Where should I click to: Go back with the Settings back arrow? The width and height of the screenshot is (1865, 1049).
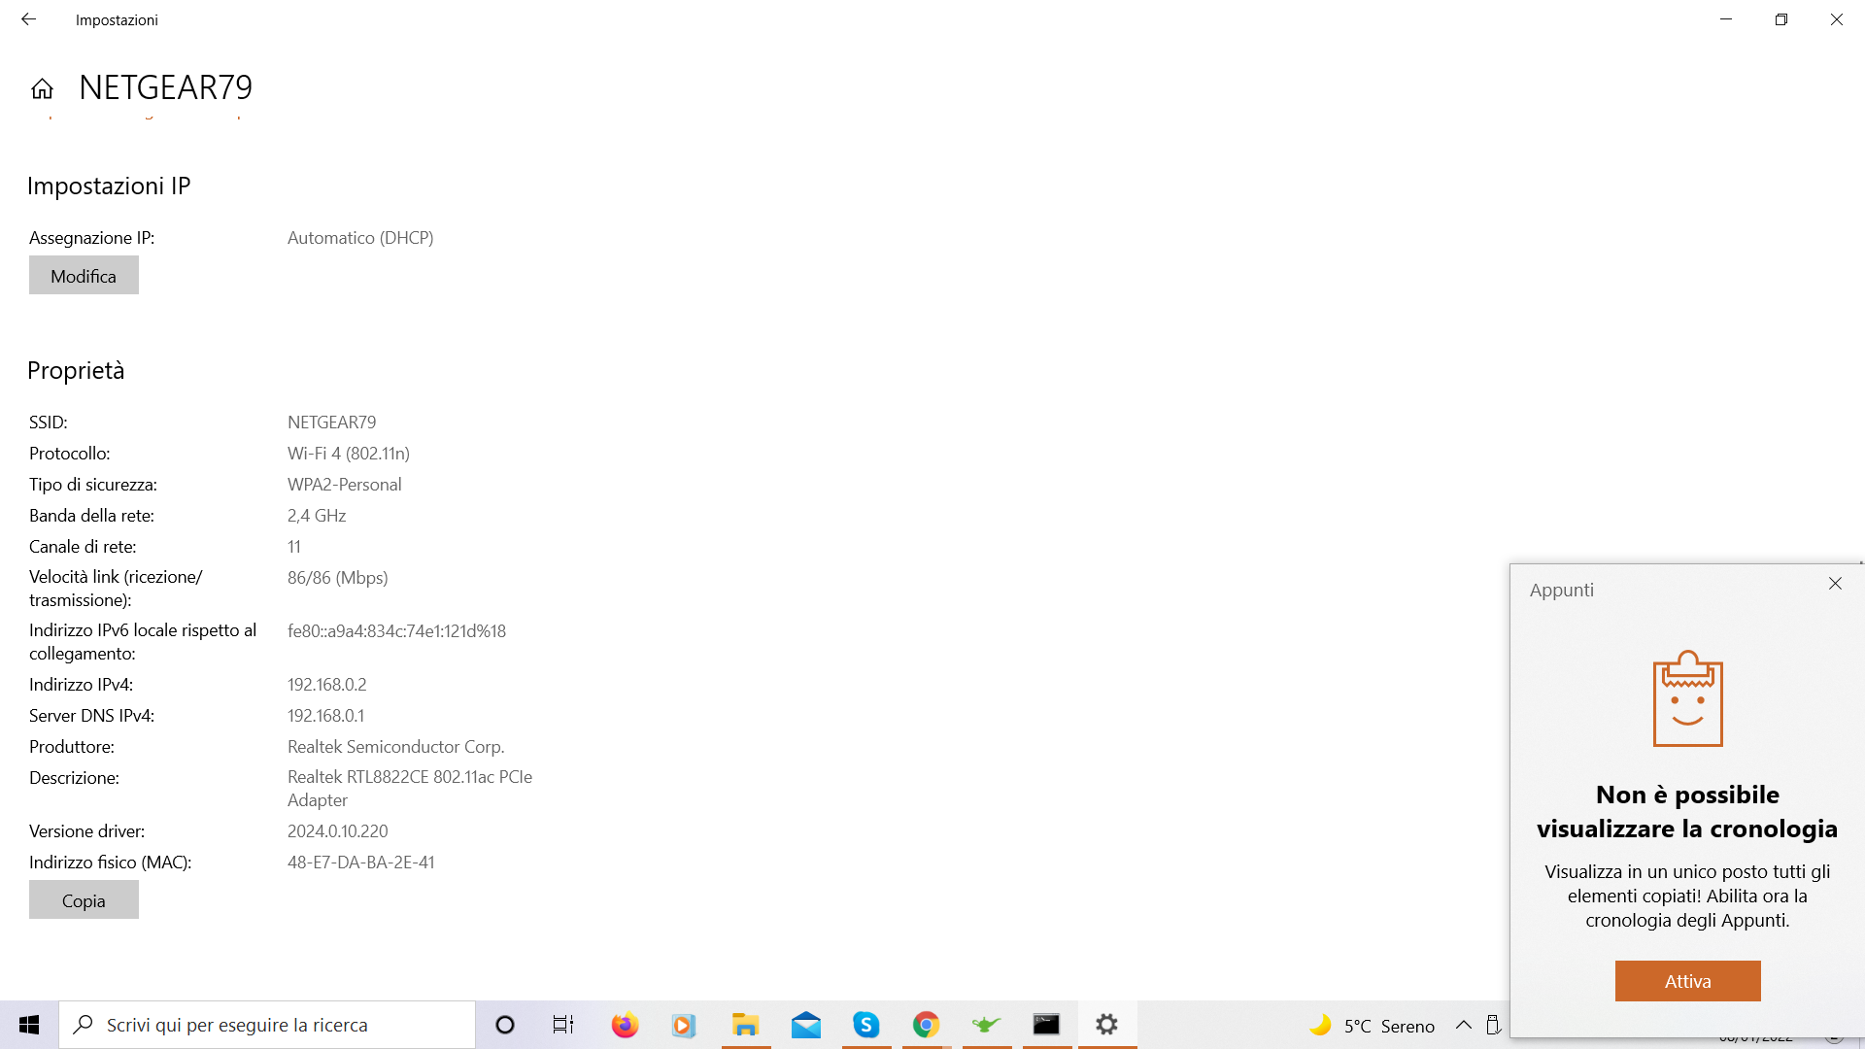pyautogui.click(x=28, y=19)
